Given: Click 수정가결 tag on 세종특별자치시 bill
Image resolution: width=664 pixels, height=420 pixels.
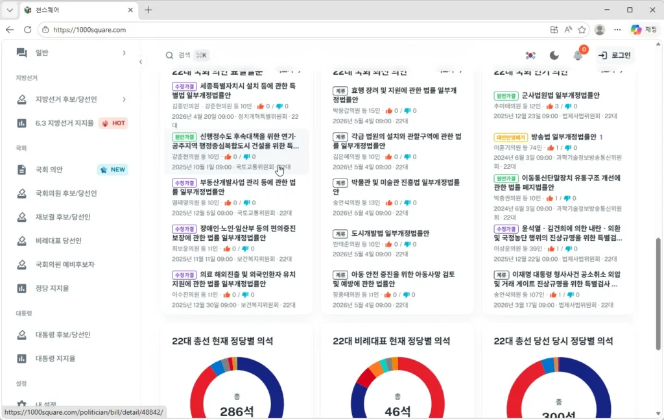Looking at the screenshot, I should point(184,86).
